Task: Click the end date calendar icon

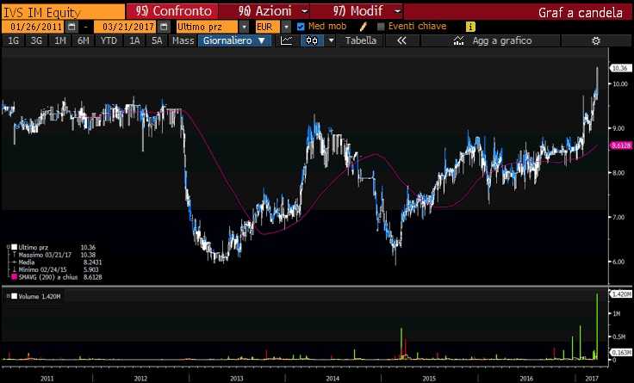Action: pos(164,27)
